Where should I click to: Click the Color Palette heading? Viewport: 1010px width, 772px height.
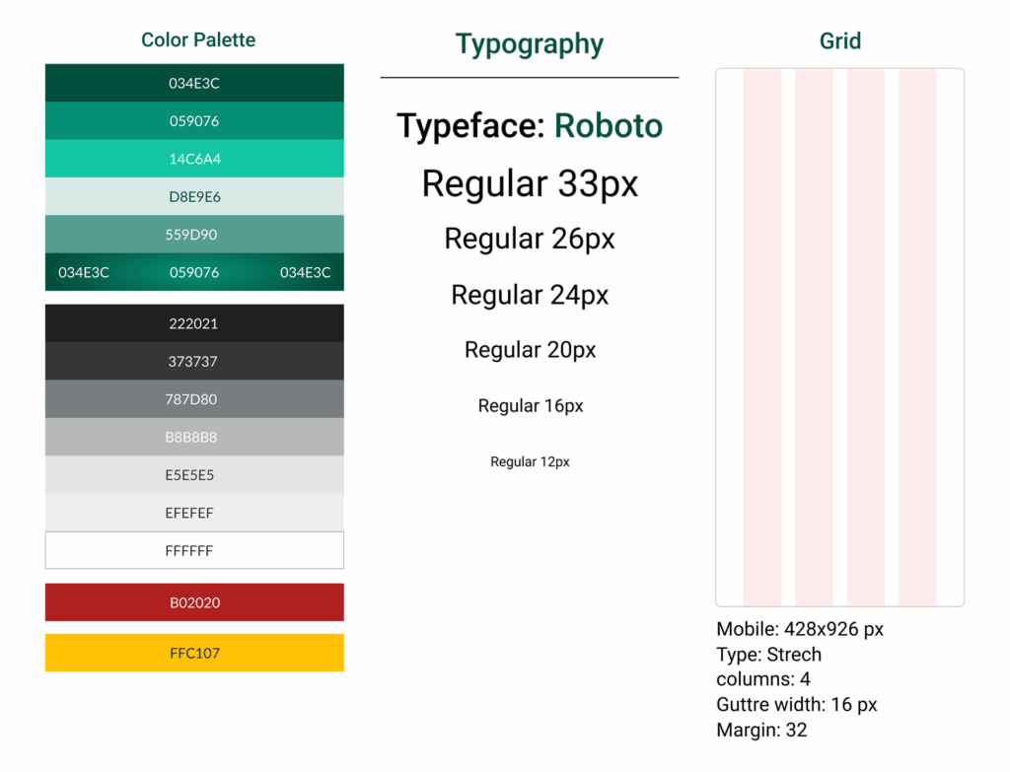pos(198,39)
